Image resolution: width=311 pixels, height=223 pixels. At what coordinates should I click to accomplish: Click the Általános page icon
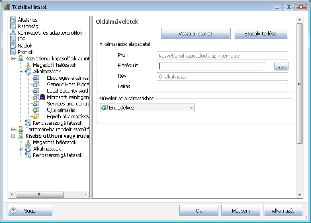13,20
